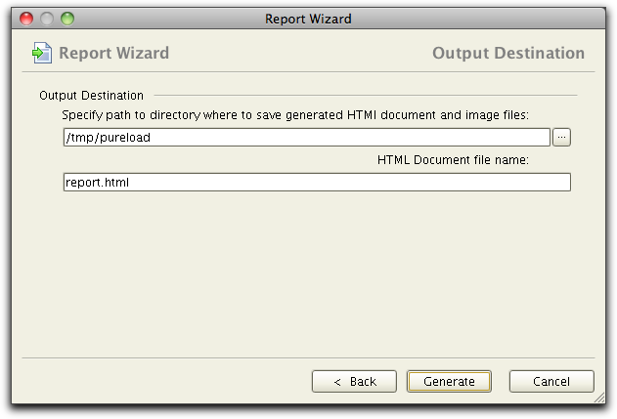Viewport: 617px width, 419px height.
Task: Select the 'HTML Document file name:' label
Action: [x=453, y=160]
